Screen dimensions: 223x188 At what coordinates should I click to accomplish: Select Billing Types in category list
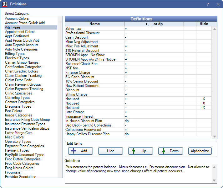(15, 54)
